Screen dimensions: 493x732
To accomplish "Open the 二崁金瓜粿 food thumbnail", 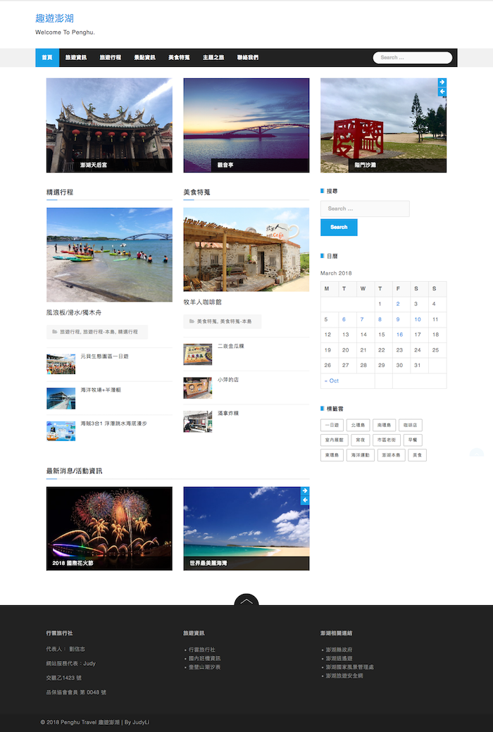I will 197,354.
